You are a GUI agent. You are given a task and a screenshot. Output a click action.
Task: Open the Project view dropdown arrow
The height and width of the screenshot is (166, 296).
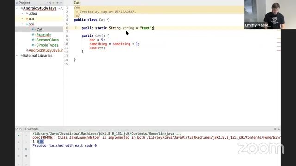[47, 3]
